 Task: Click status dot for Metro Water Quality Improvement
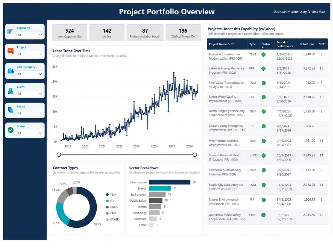263,97
